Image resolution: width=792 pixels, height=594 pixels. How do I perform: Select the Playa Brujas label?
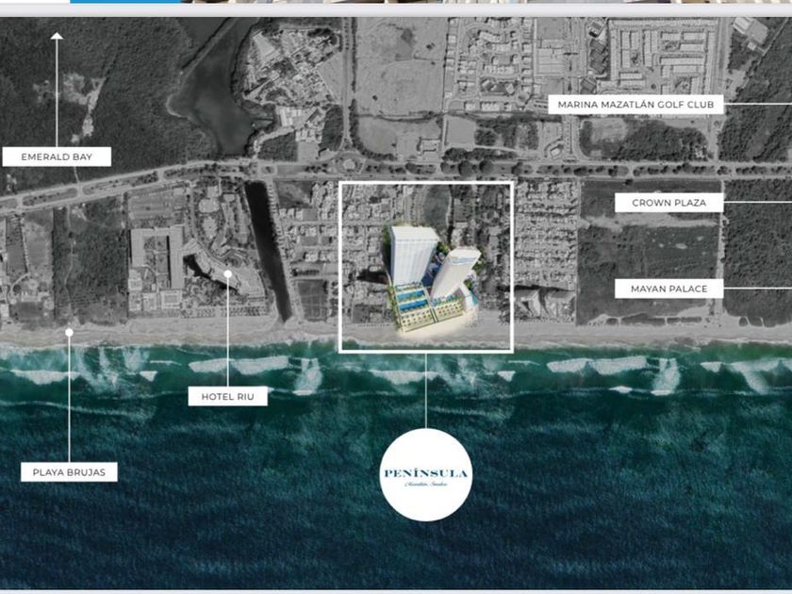69,472
